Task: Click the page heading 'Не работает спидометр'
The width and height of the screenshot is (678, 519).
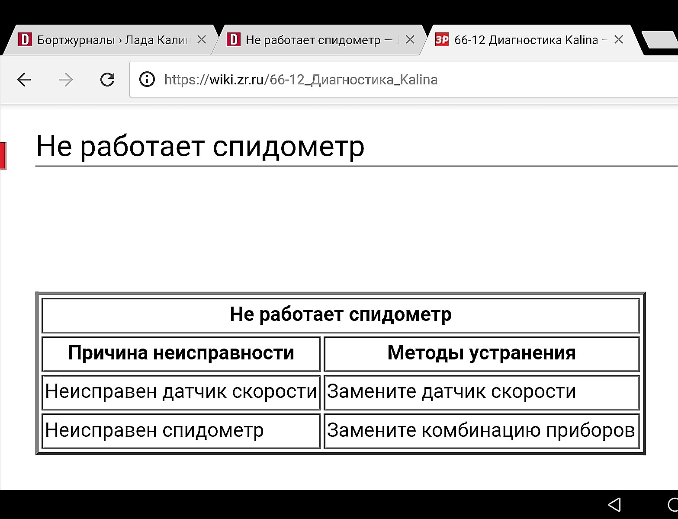Action: pyautogui.click(x=200, y=146)
